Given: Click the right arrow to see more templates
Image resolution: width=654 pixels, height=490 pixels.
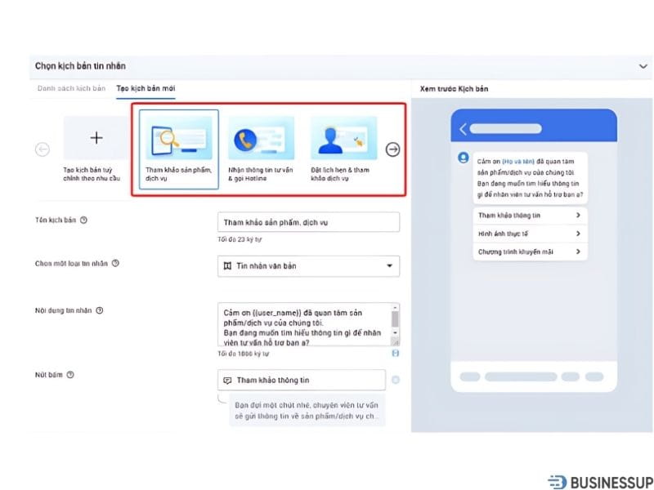Looking at the screenshot, I should coord(393,149).
